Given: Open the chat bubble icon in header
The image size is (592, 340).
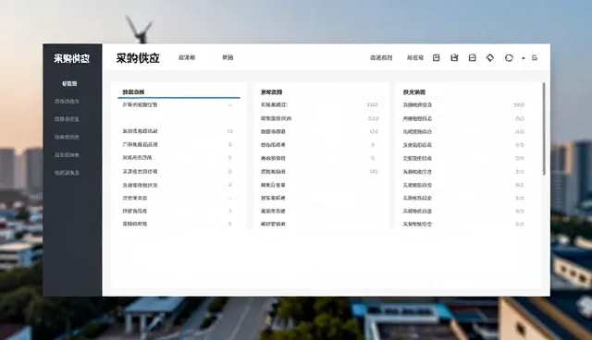Looking at the screenshot, I should [x=509, y=57].
